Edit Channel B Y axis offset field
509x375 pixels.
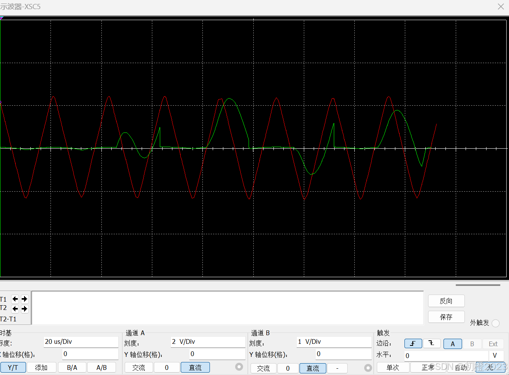[x=343, y=354]
